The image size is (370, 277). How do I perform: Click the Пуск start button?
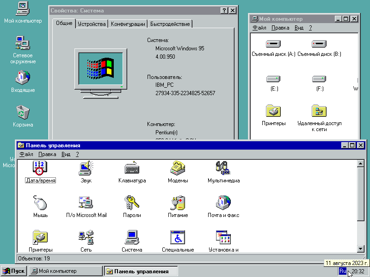14,271
